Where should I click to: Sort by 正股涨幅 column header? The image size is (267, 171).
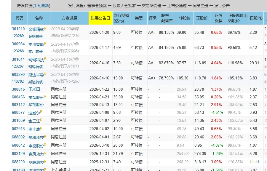click(x=218, y=18)
